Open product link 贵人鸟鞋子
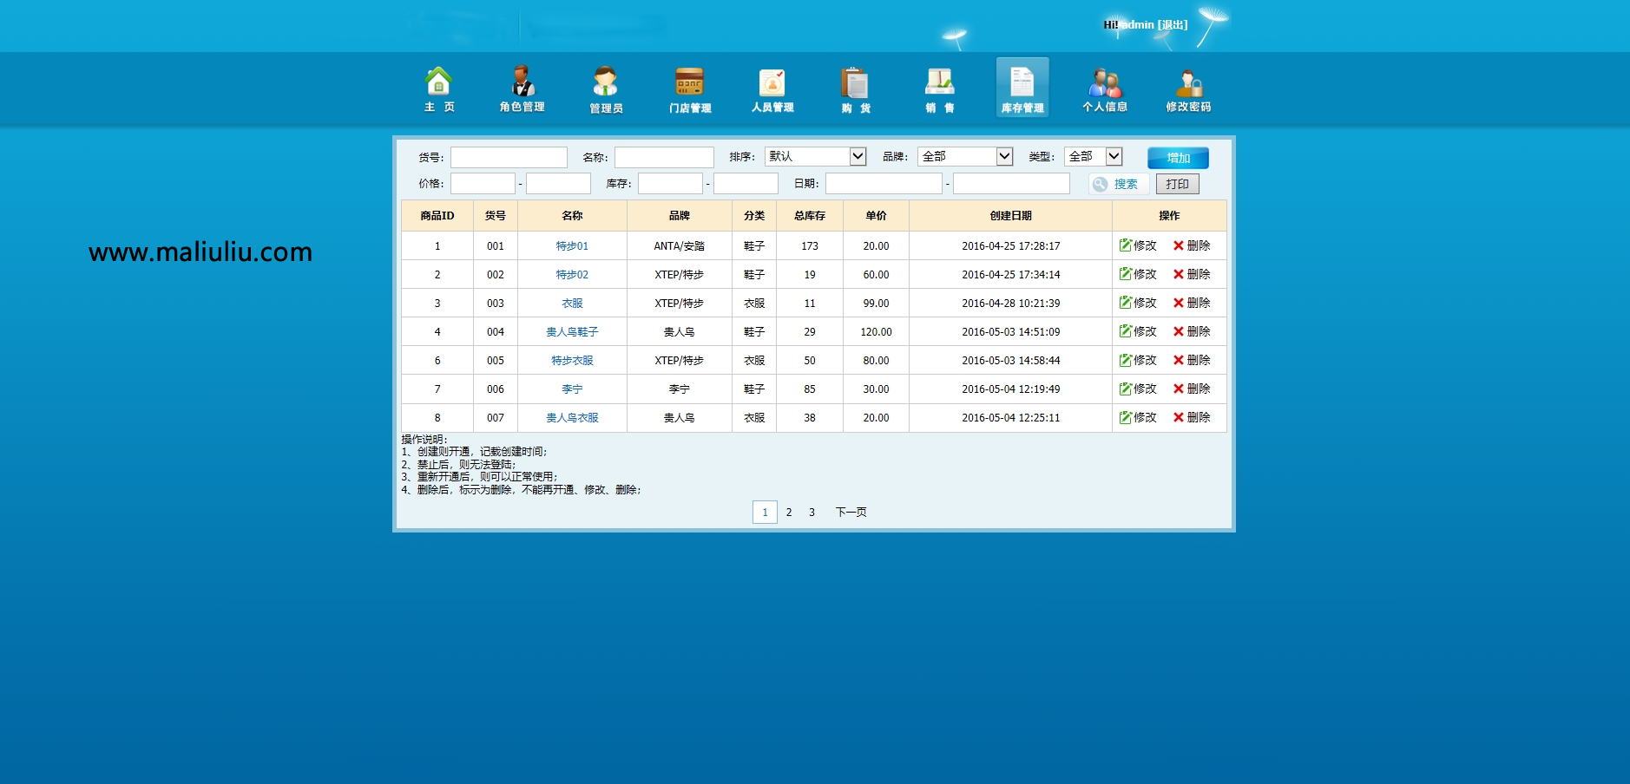This screenshot has width=1630, height=784. 574,331
